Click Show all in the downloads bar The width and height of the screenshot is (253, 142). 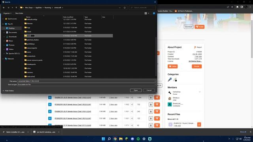tap(243, 132)
